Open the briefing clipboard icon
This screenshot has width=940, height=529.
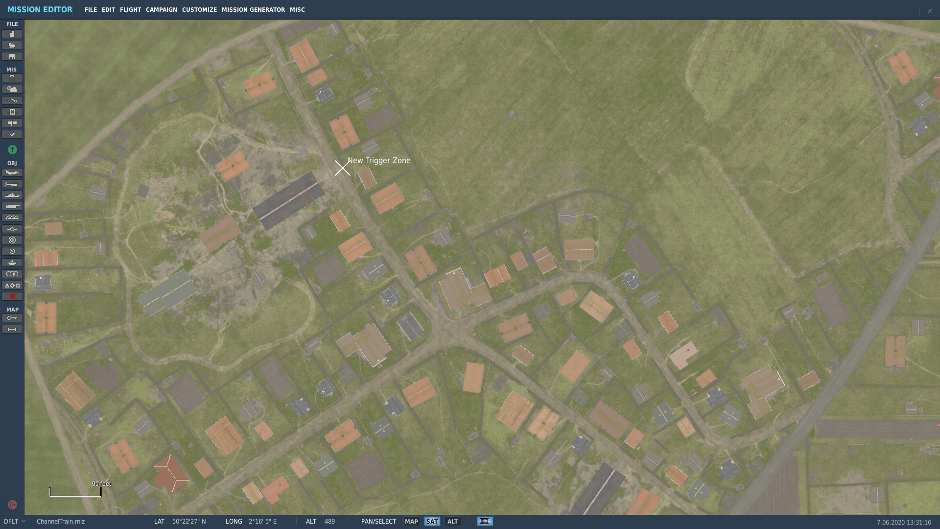12,78
